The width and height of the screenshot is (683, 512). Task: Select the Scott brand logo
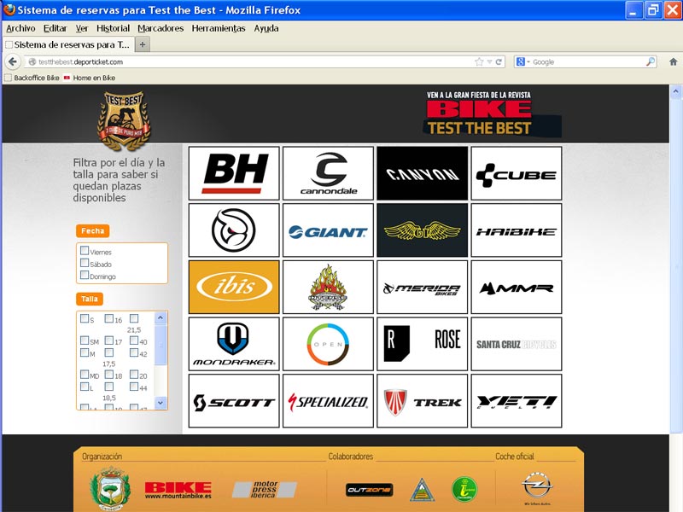coord(234,401)
